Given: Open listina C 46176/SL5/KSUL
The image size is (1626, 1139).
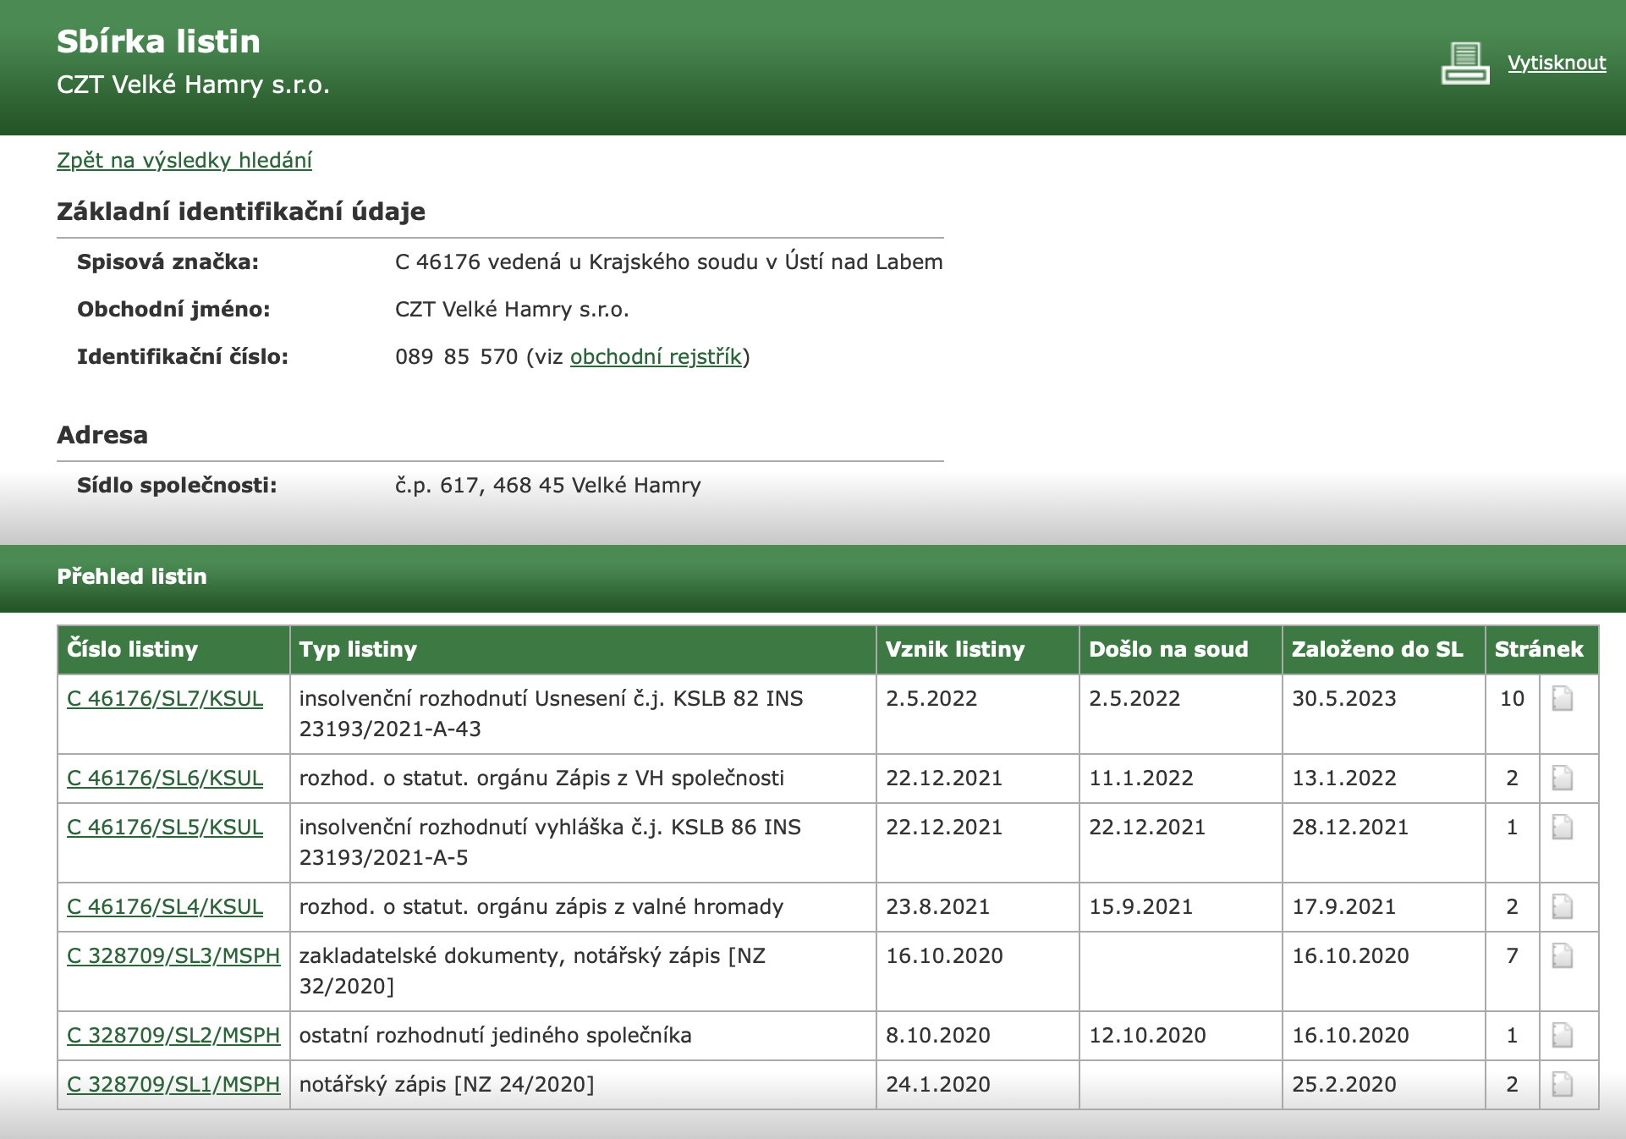Looking at the screenshot, I should tap(165, 827).
